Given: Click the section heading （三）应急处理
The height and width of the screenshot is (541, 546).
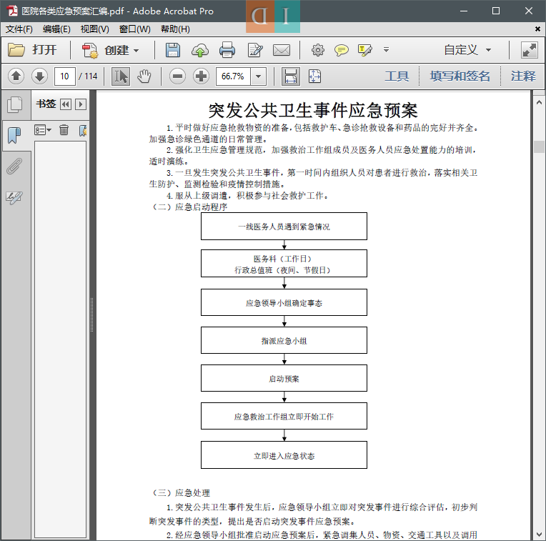Looking at the screenshot, I should (179, 492).
